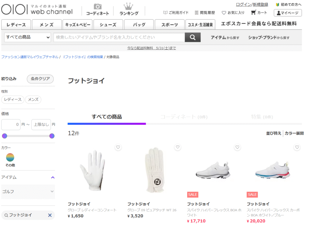Open the コーディネート camera icon
This screenshot has height=227, width=309.
coord(97,9)
